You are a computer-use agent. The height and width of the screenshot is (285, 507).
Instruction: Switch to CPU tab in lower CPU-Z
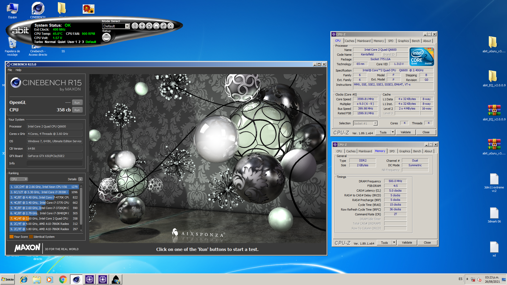tap(339, 151)
